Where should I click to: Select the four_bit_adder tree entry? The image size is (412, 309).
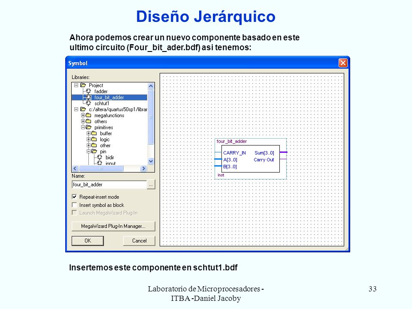click(x=109, y=97)
